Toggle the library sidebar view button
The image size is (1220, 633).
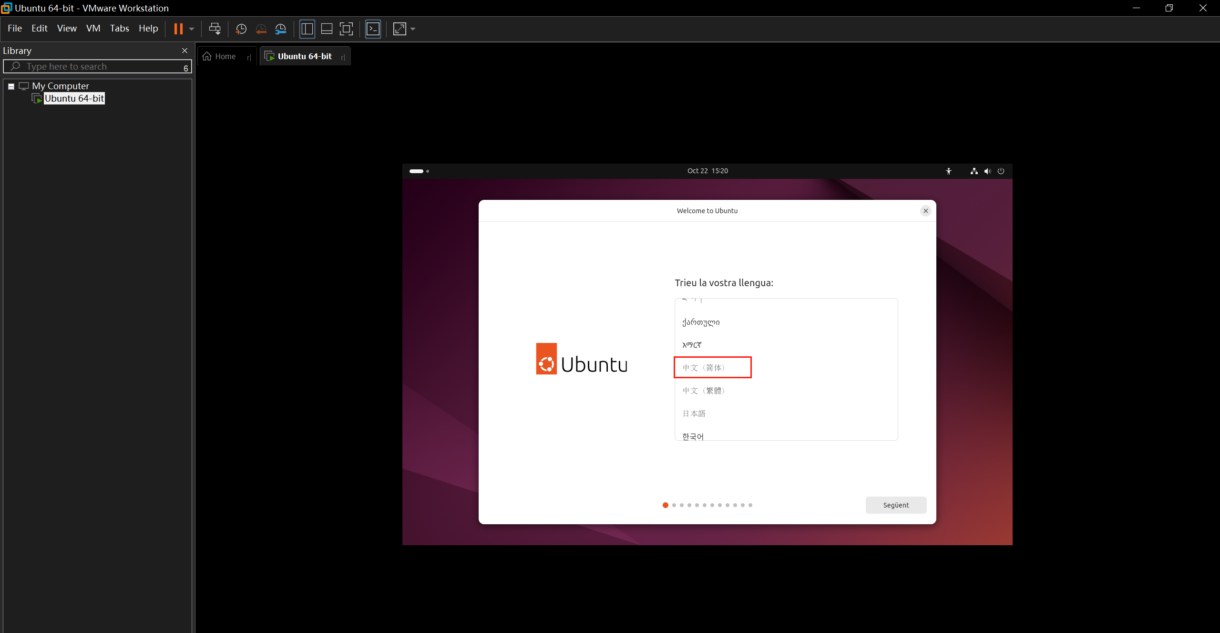tap(307, 29)
